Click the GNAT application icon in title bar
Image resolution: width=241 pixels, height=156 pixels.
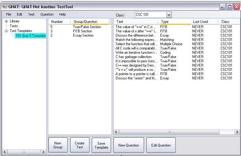pyautogui.click(x=5, y=7)
